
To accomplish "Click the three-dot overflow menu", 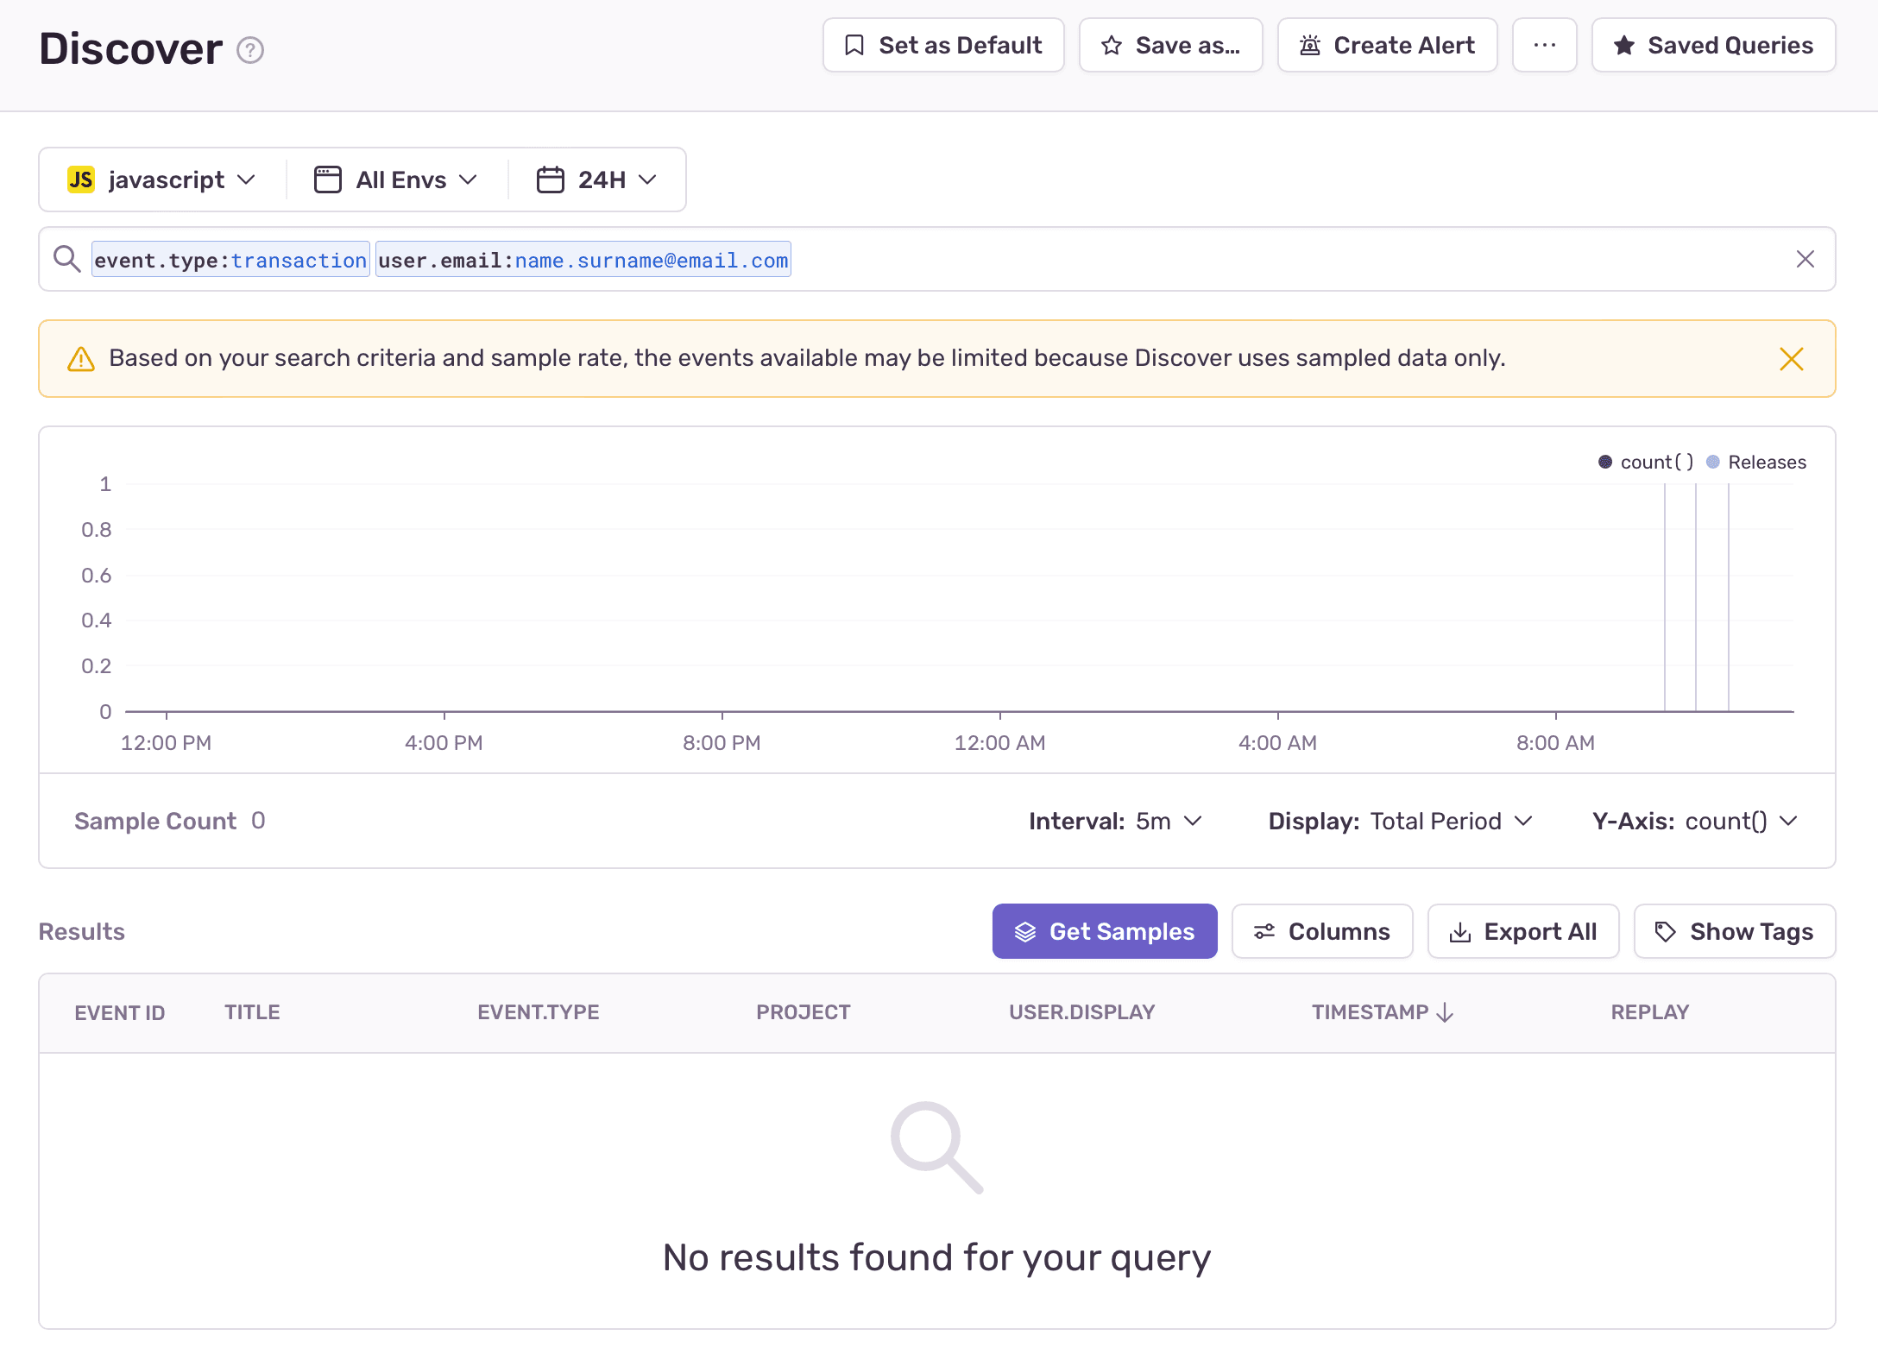I will tap(1546, 45).
